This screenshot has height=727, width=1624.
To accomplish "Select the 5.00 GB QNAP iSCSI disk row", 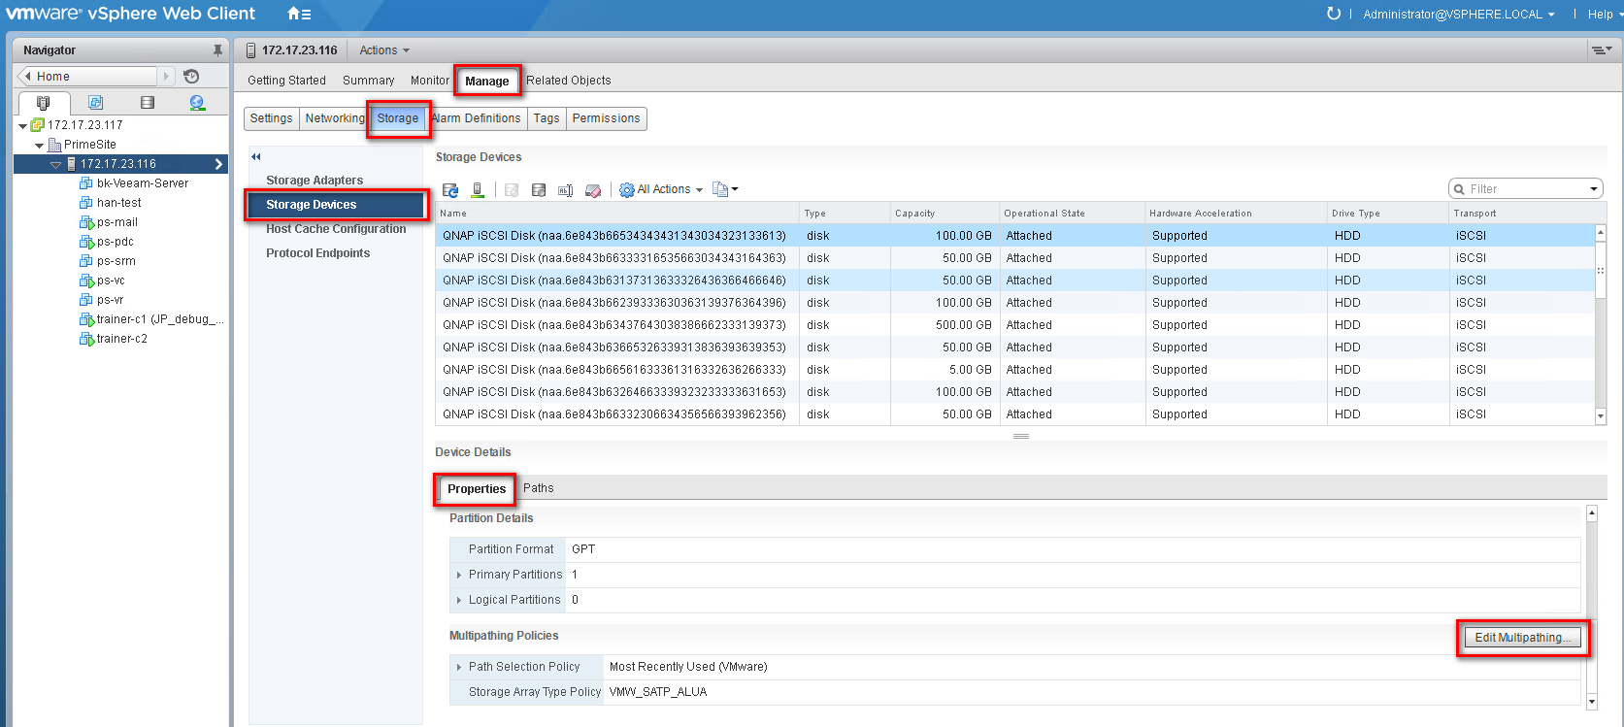I will (1014, 370).
